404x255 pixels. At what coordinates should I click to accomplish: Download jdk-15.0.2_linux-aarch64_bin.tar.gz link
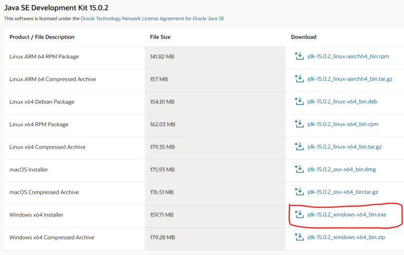point(350,79)
